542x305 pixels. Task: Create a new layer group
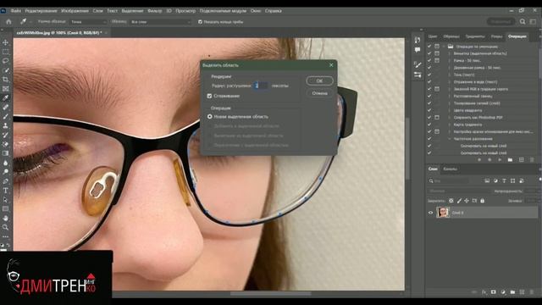pyautogui.click(x=512, y=292)
